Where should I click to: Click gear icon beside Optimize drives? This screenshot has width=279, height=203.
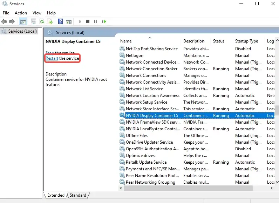(x=122, y=155)
